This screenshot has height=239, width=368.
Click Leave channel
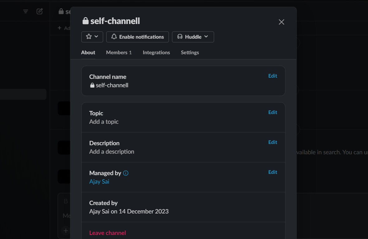pos(108,233)
